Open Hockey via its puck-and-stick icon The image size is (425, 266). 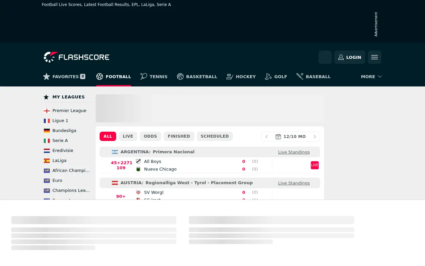click(x=230, y=76)
